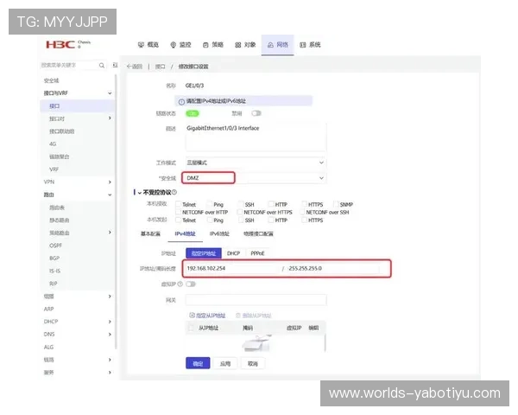Expand the 策略路由 sidebar item
Viewport: 518px width, 415px height.
pos(110,233)
